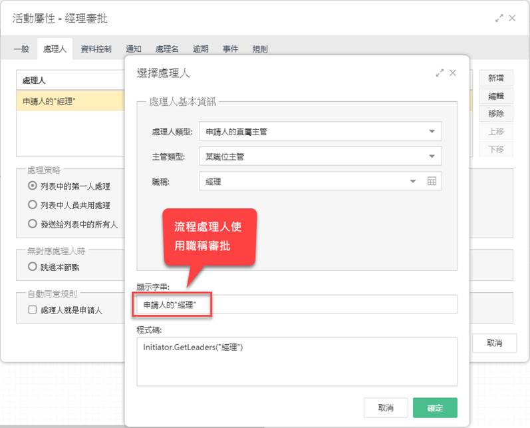Maximize the 選擇處理人 dialog
The width and height of the screenshot is (530, 428).
pos(440,73)
